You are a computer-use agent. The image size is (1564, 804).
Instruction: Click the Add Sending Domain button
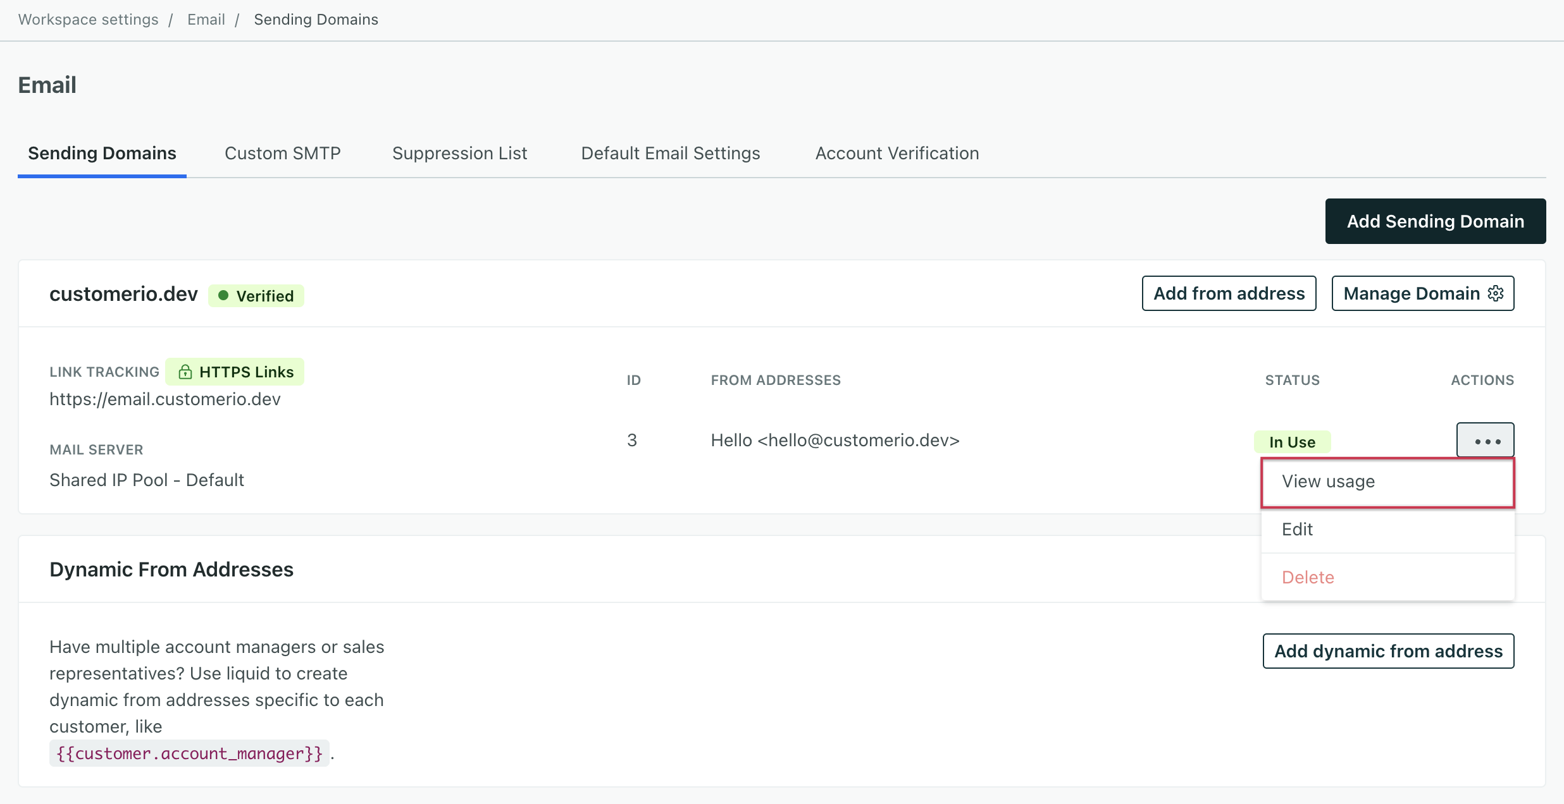point(1435,221)
